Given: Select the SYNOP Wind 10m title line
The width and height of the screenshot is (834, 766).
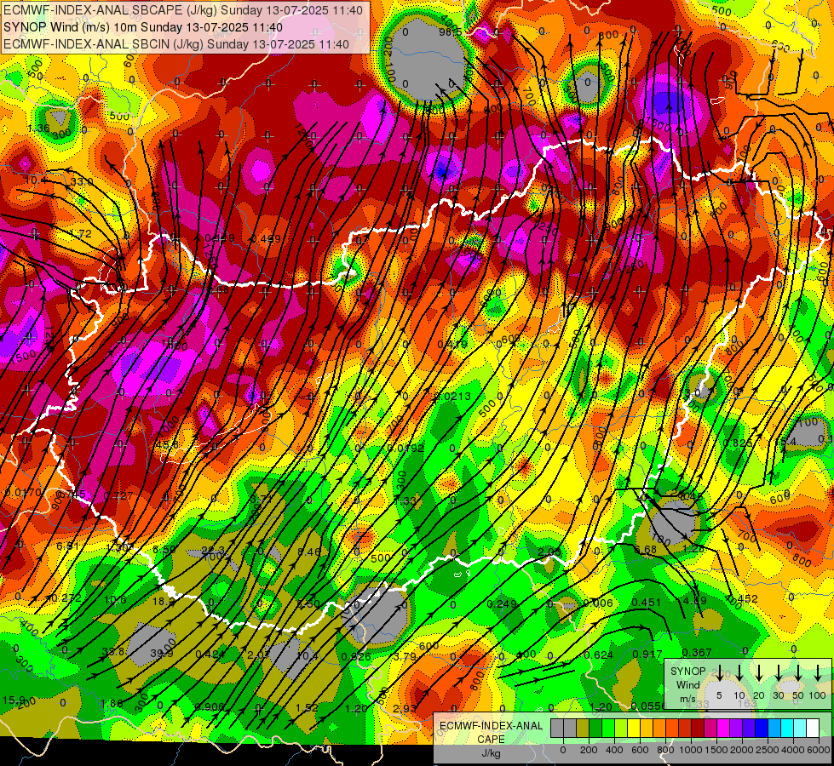Looking at the screenshot, I should [143, 27].
